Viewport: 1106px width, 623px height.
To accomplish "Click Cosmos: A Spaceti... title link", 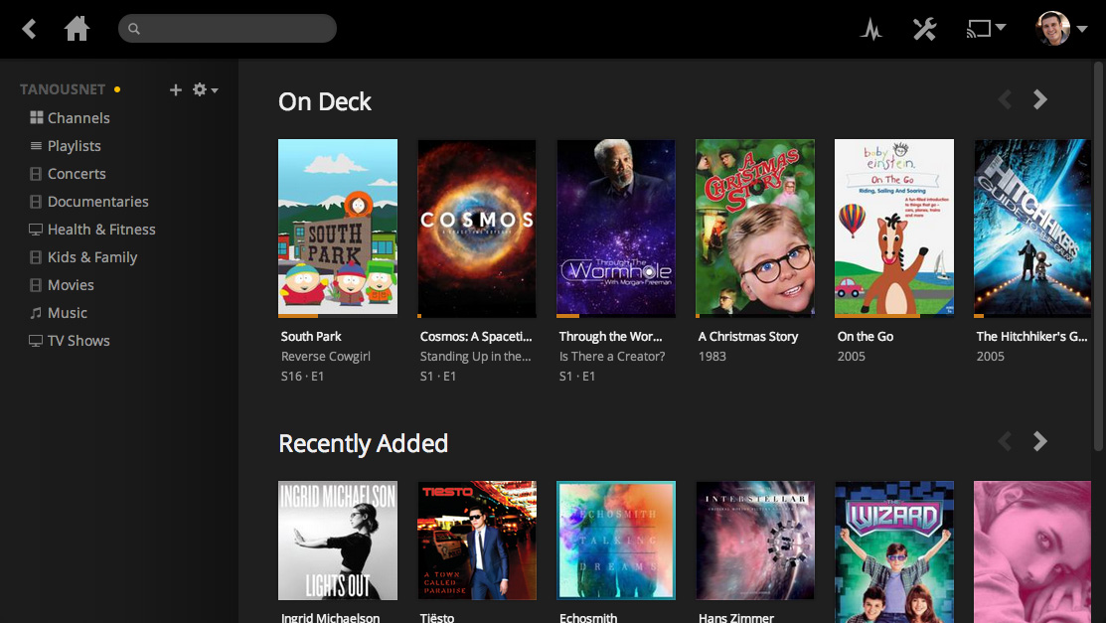I will pyautogui.click(x=476, y=337).
